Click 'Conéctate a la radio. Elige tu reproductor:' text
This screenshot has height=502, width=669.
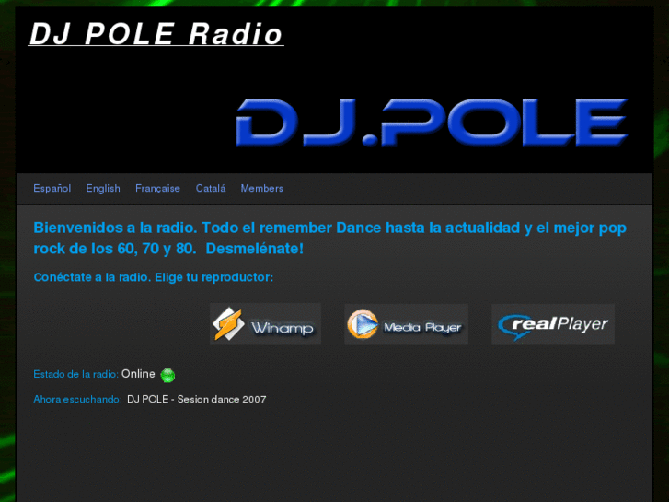click(x=154, y=277)
